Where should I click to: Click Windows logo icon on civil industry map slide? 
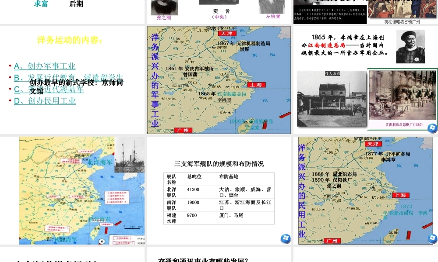click(432, 238)
